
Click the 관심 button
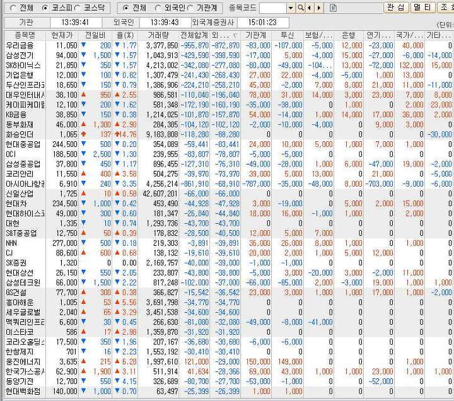(396, 7)
